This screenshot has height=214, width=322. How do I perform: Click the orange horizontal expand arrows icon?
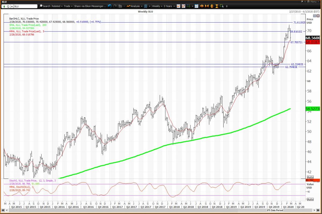point(202,6)
